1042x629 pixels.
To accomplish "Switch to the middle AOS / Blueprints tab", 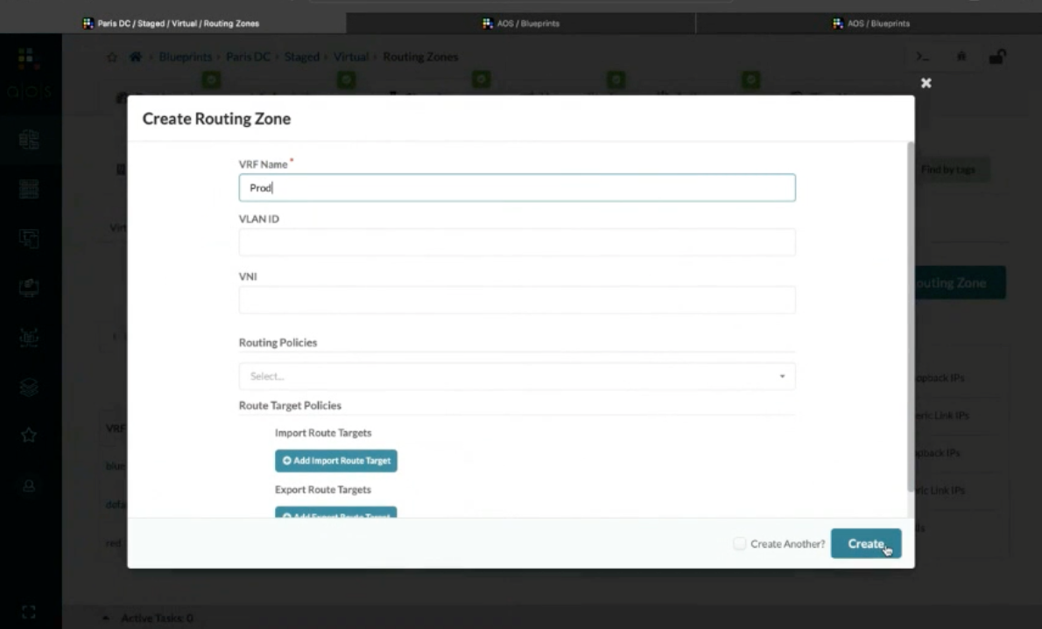I will 521,24.
